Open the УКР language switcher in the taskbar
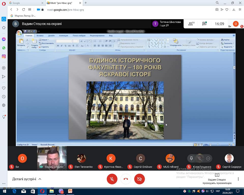The width and height of the screenshot is (244, 195). point(218,191)
